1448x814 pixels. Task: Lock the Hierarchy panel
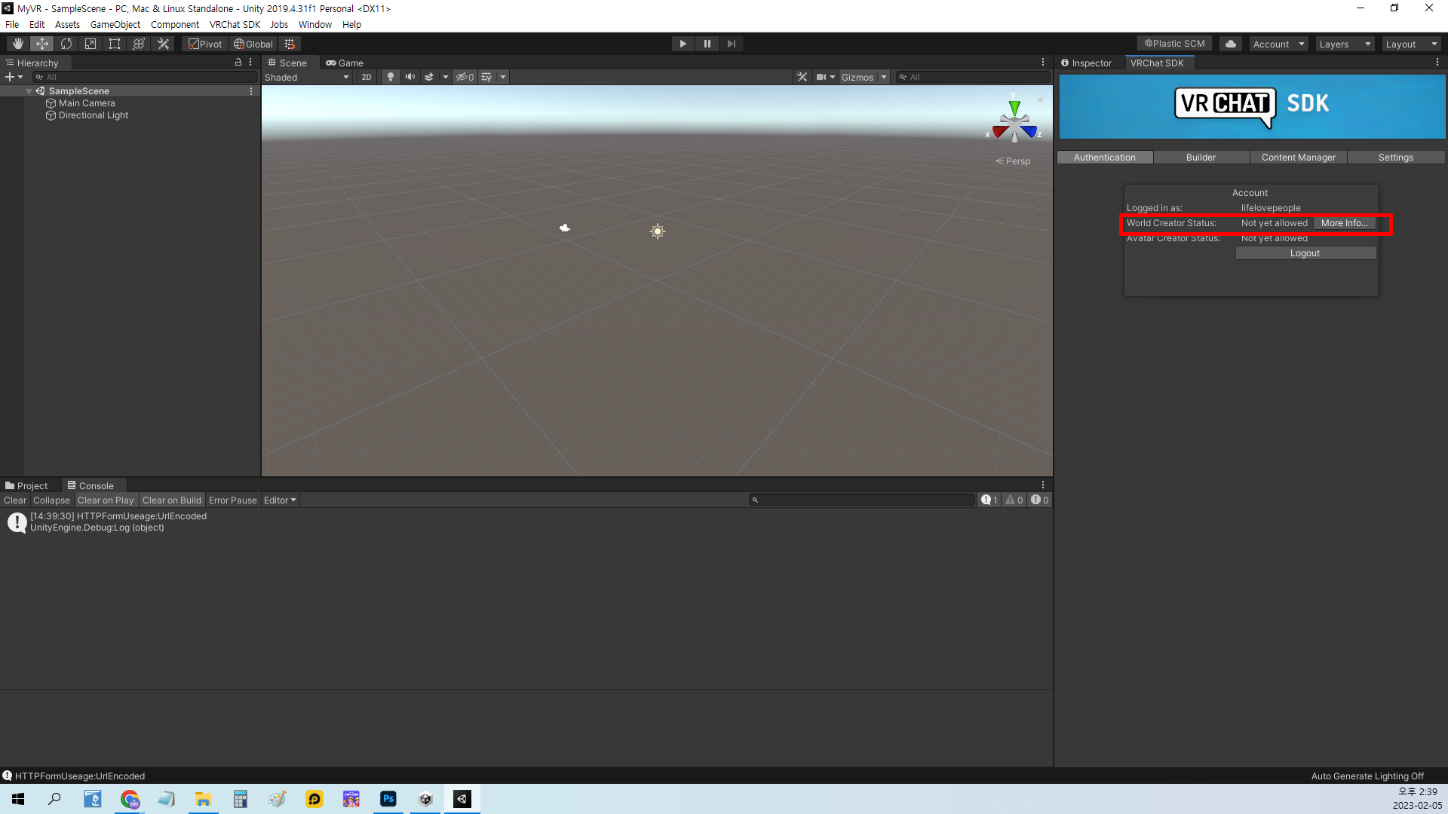pyautogui.click(x=238, y=63)
